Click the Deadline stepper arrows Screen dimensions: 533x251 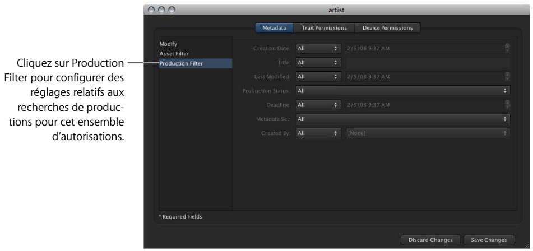point(508,105)
